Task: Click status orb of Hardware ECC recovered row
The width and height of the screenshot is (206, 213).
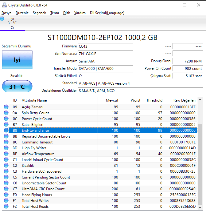Action: (6, 171)
